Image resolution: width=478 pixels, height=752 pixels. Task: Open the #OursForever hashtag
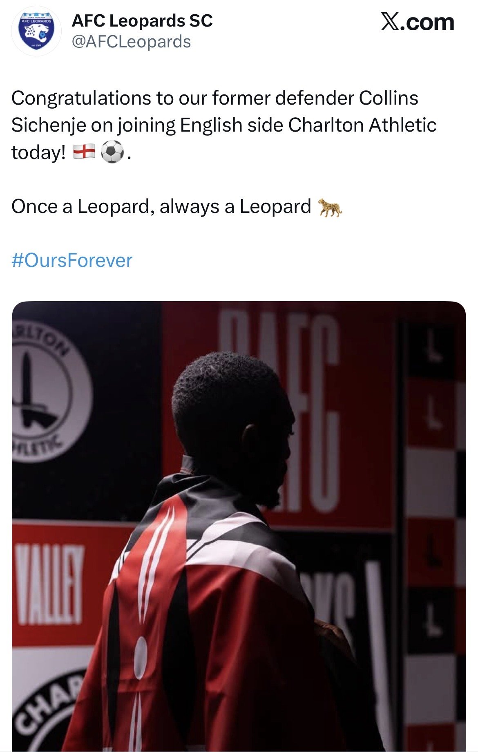72,260
